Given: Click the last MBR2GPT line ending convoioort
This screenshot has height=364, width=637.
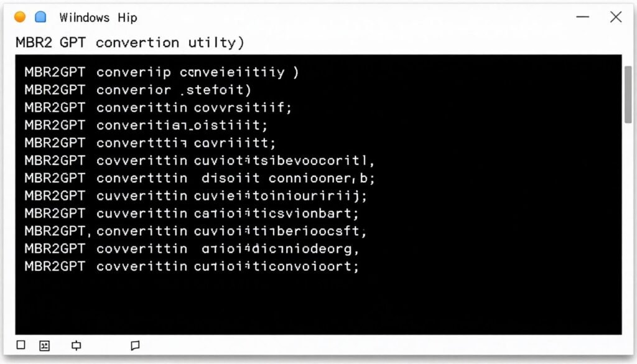Looking at the screenshot, I should (x=190, y=266).
